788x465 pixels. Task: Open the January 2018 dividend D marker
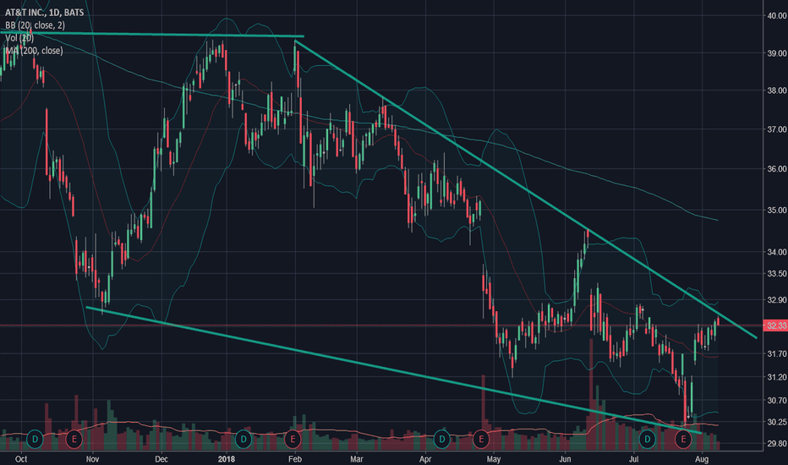tap(244, 439)
